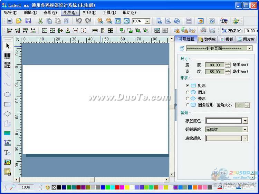The width and height of the screenshot is (259, 194).
Task: Open the 帮助 menu
Action: point(129,12)
